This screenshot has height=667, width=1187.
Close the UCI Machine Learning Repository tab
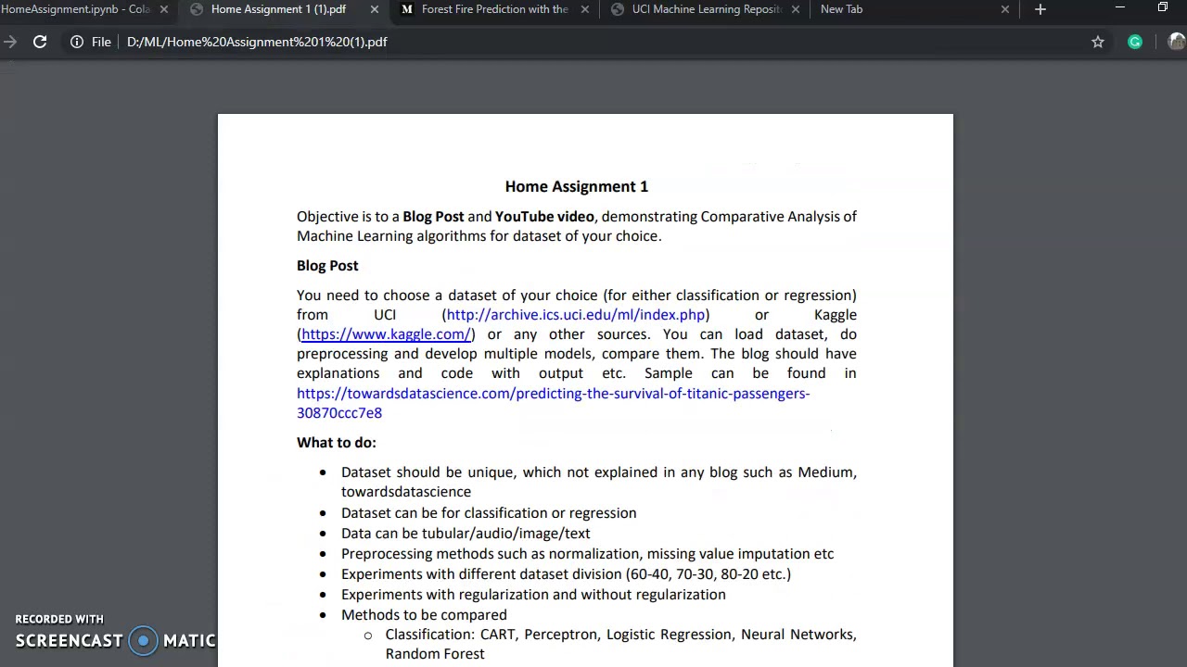click(x=796, y=9)
